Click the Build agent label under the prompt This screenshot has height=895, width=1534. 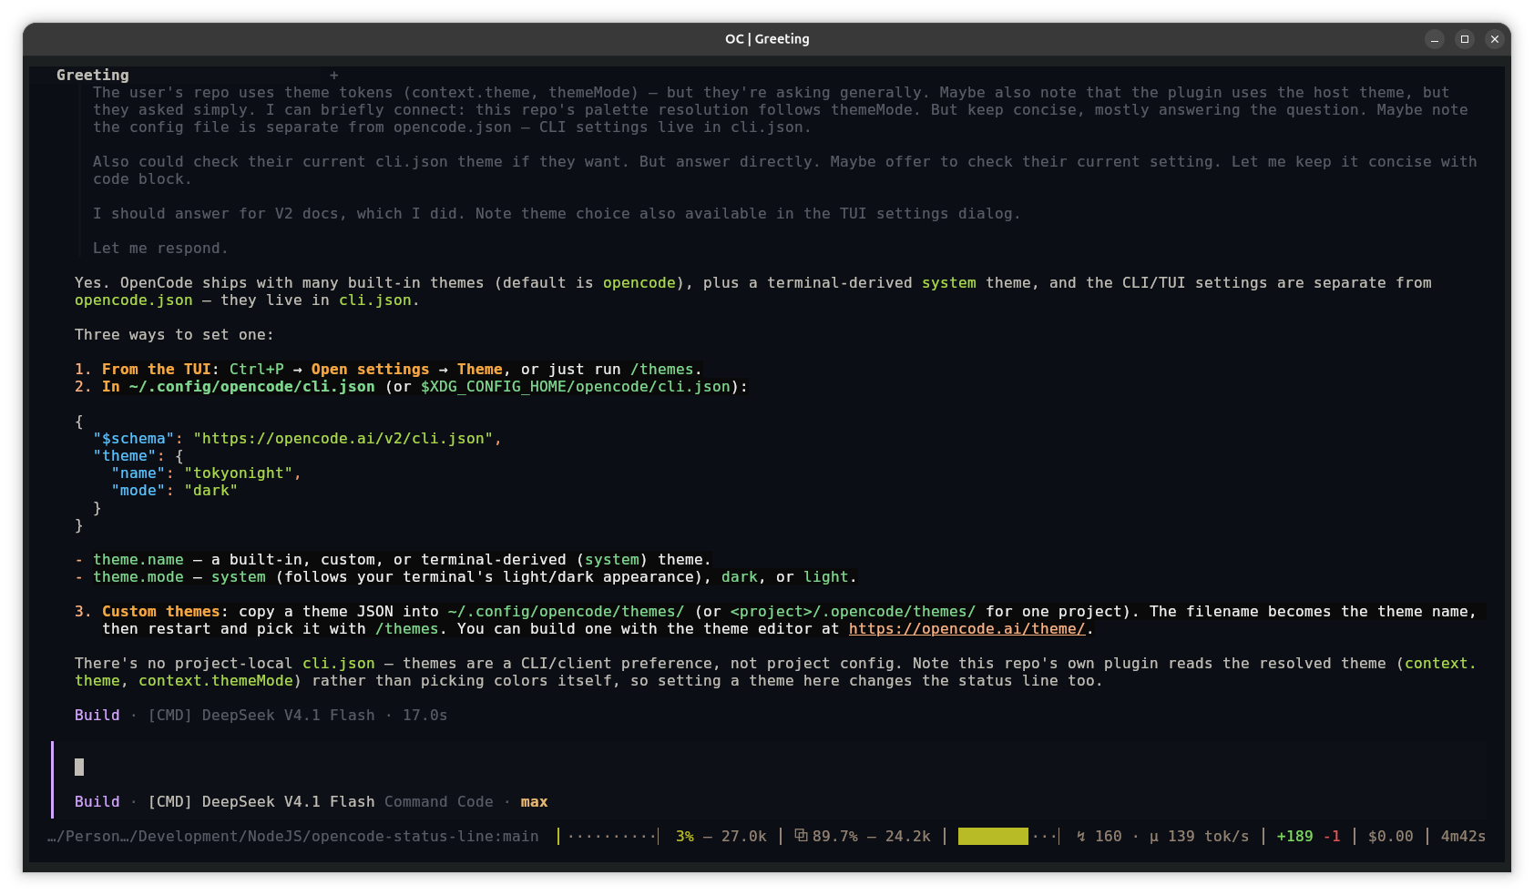[97, 802]
